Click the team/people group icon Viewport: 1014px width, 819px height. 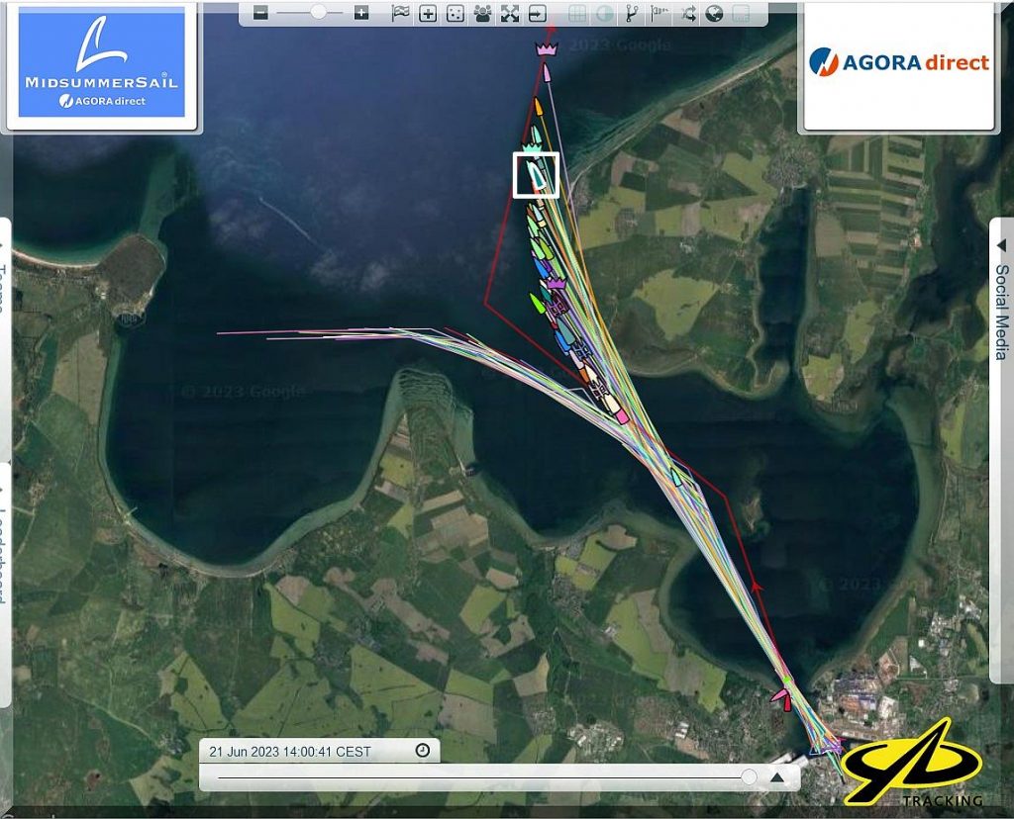coord(482,13)
